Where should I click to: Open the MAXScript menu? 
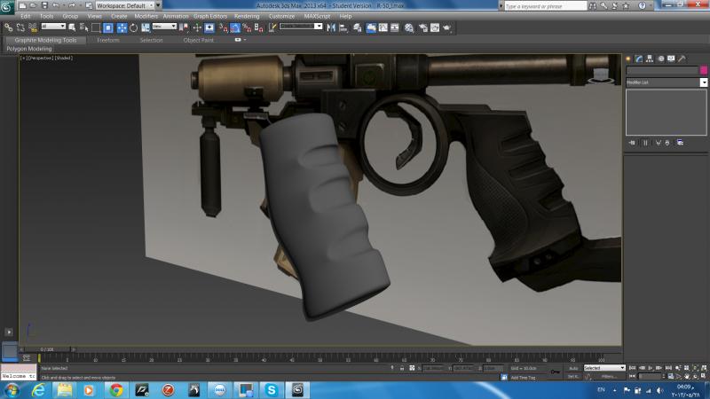click(x=317, y=16)
